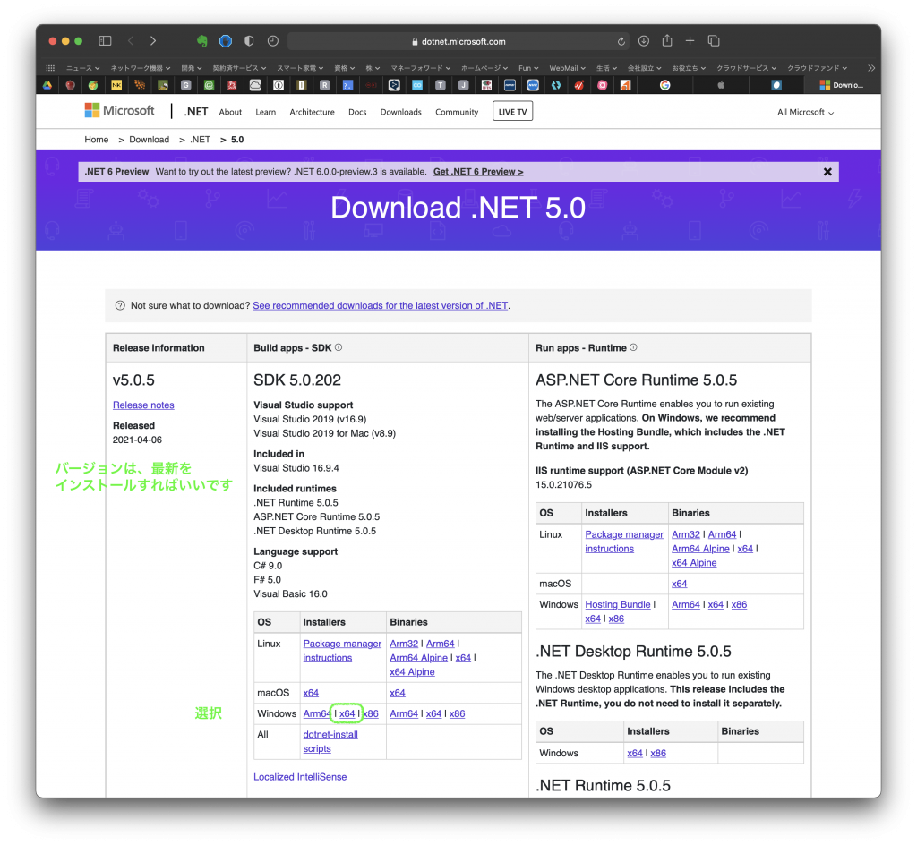The height and width of the screenshot is (845, 917).
Task: Select the Microsoft Downlo... tab
Action: click(842, 85)
